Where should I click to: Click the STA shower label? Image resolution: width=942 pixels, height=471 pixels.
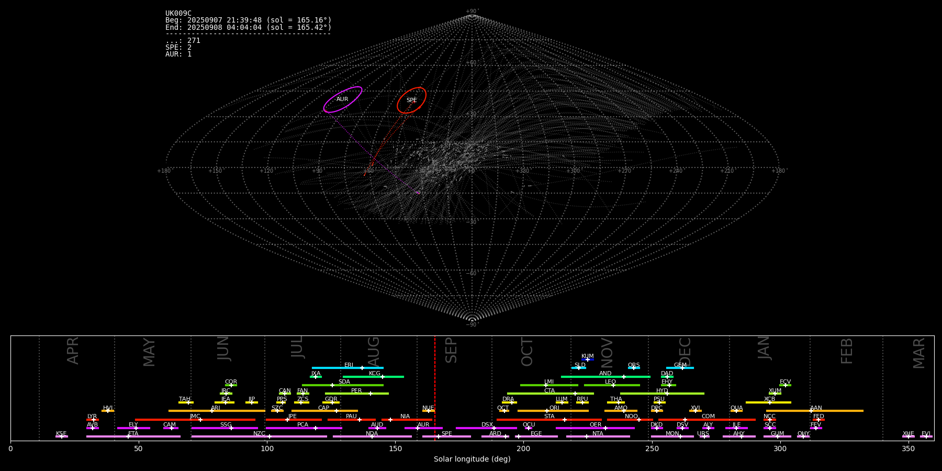pos(549,417)
